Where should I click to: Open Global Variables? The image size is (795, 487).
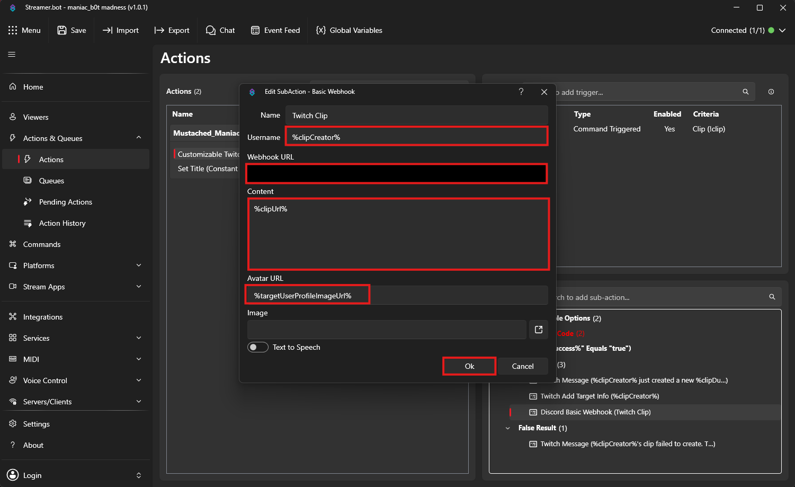320,30
